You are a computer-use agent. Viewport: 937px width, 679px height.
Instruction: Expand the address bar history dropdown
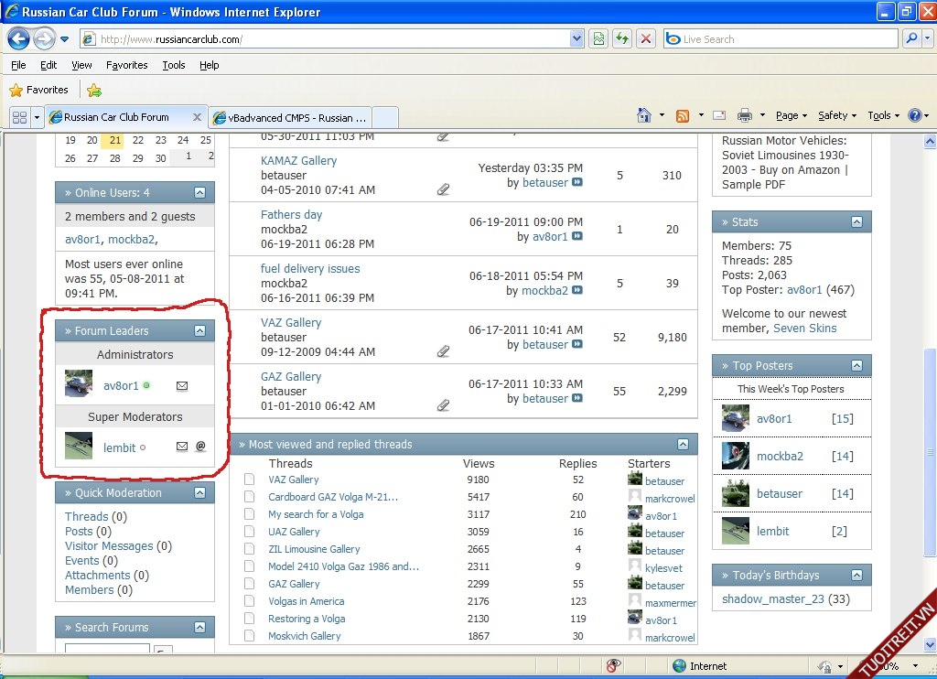tap(576, 39)
